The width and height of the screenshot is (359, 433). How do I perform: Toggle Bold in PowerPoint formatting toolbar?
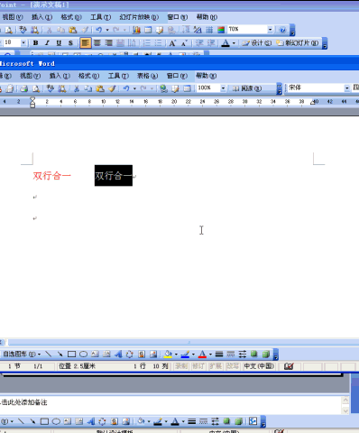tap(35, 43)
